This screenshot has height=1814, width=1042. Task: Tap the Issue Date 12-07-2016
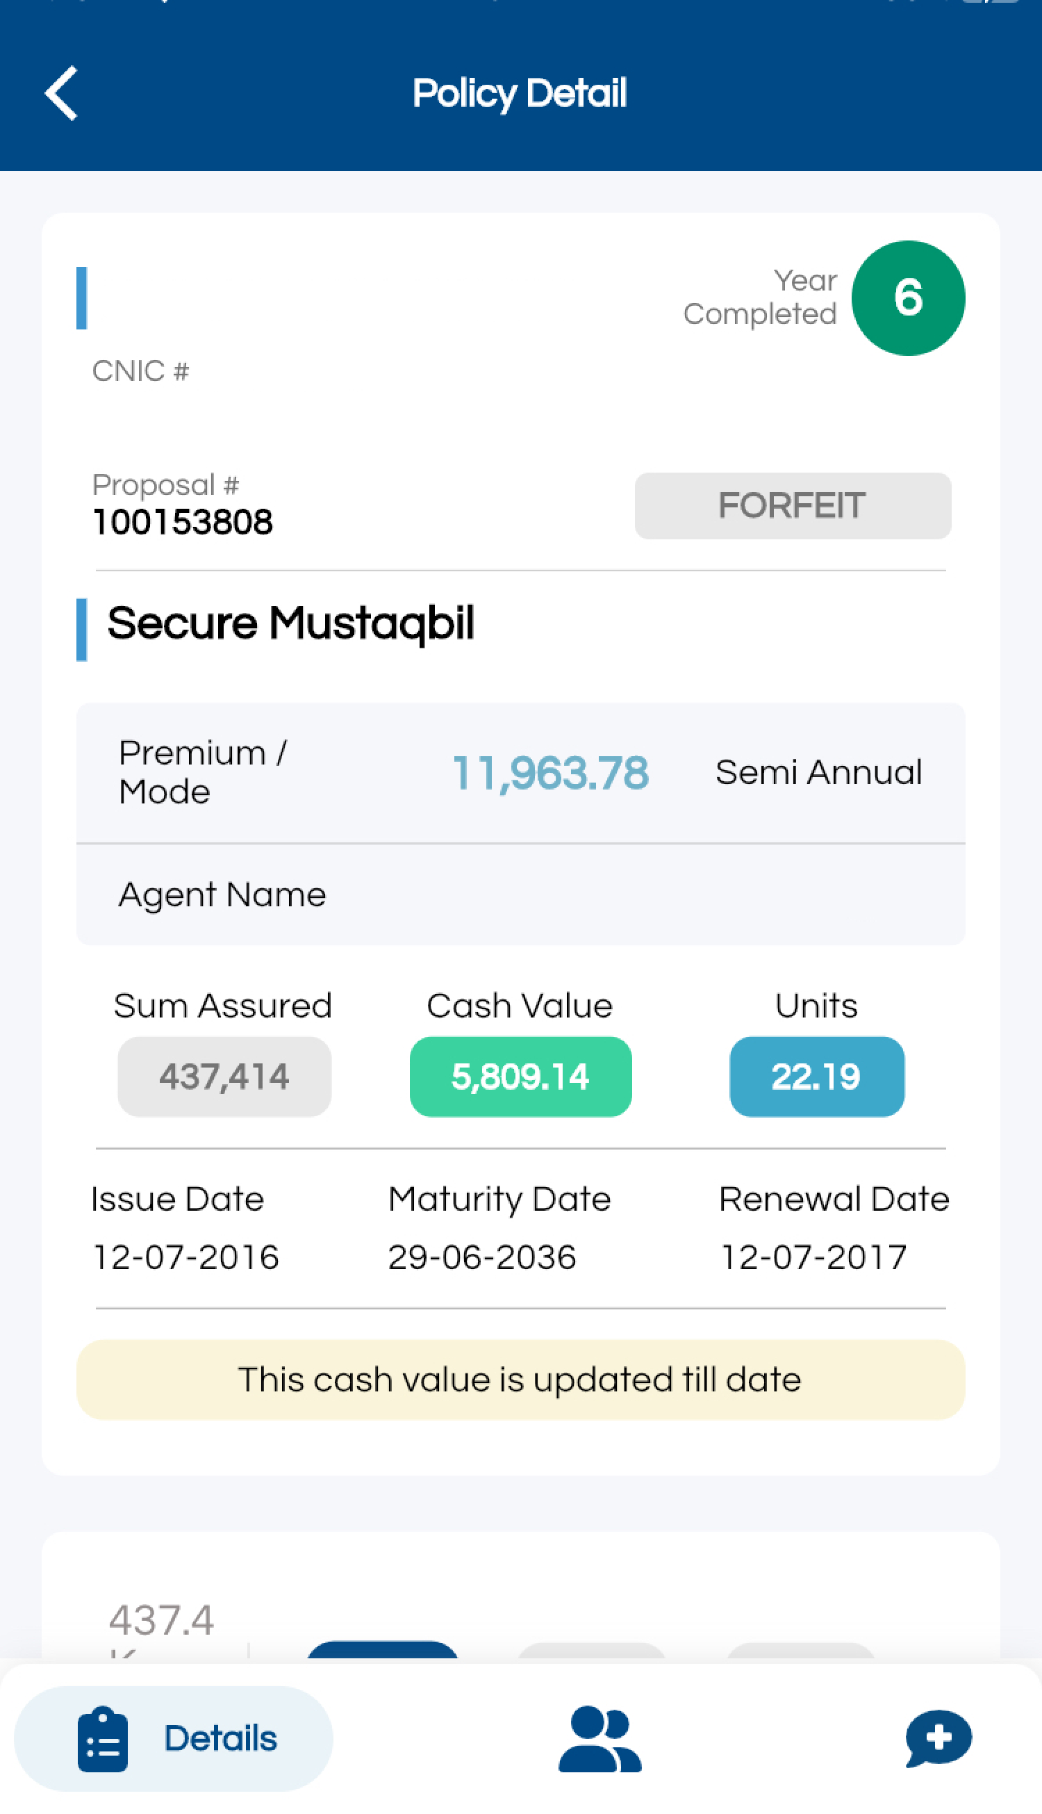[186, 1257]
